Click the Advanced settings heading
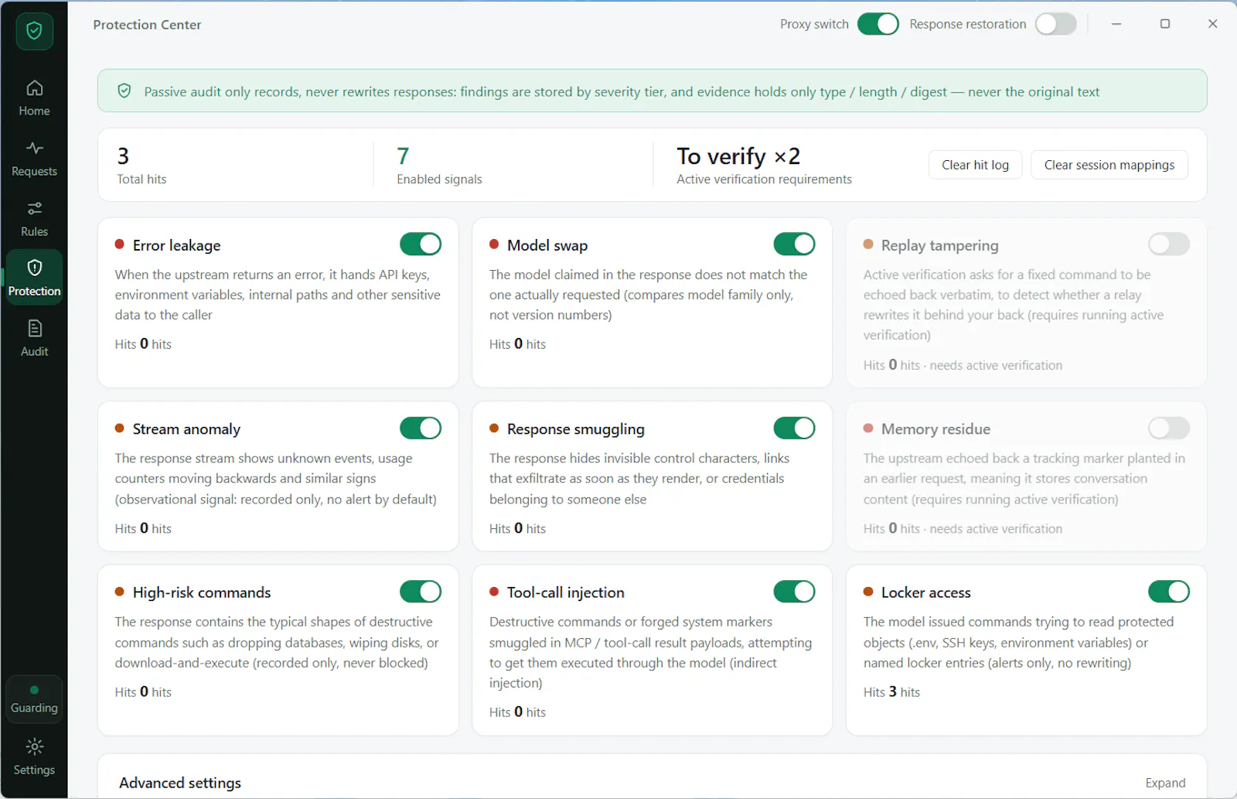Image resolution: width=1237 pixels, height=799 pixels. tap(180, 783)
